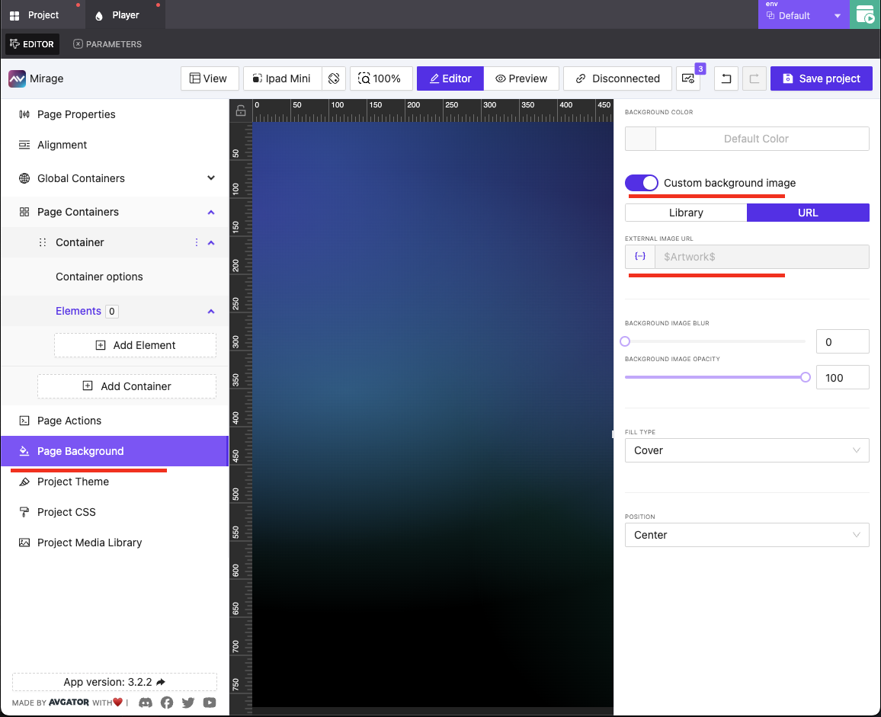Switch image source to Library

(x=686, y=213)
